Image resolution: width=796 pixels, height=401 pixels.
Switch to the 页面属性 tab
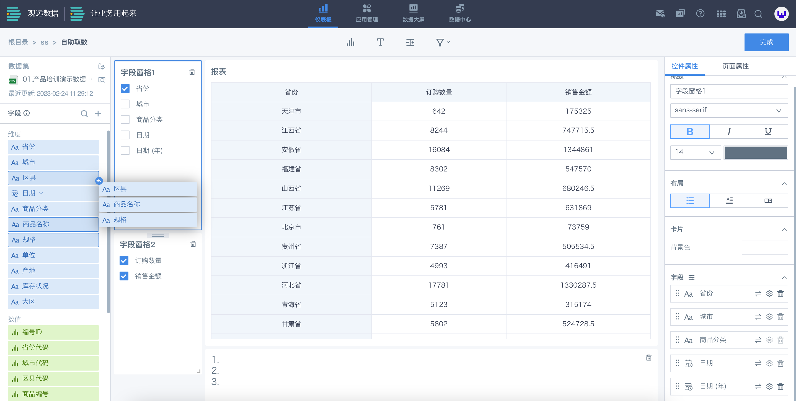point(735,66)
